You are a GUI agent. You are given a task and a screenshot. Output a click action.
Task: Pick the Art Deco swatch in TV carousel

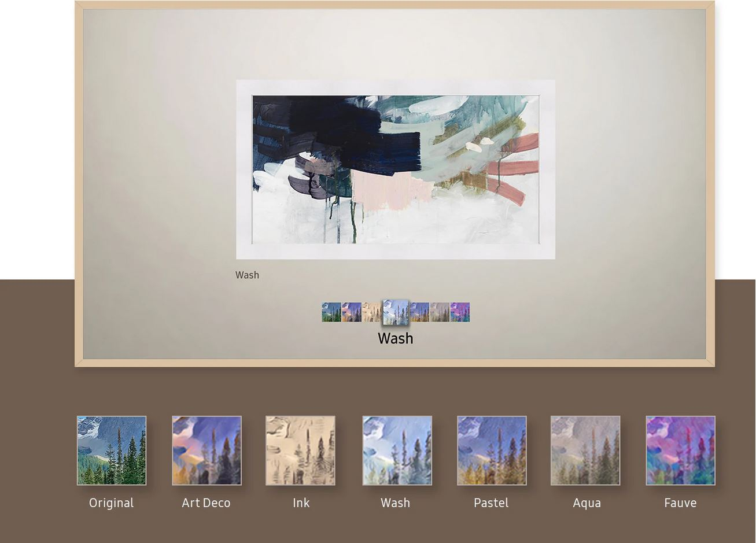tap(352, 312)
